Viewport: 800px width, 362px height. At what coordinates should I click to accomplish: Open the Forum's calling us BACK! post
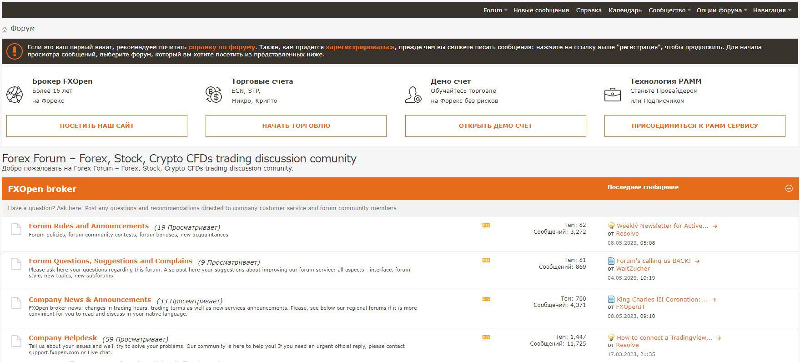[654, 261]
